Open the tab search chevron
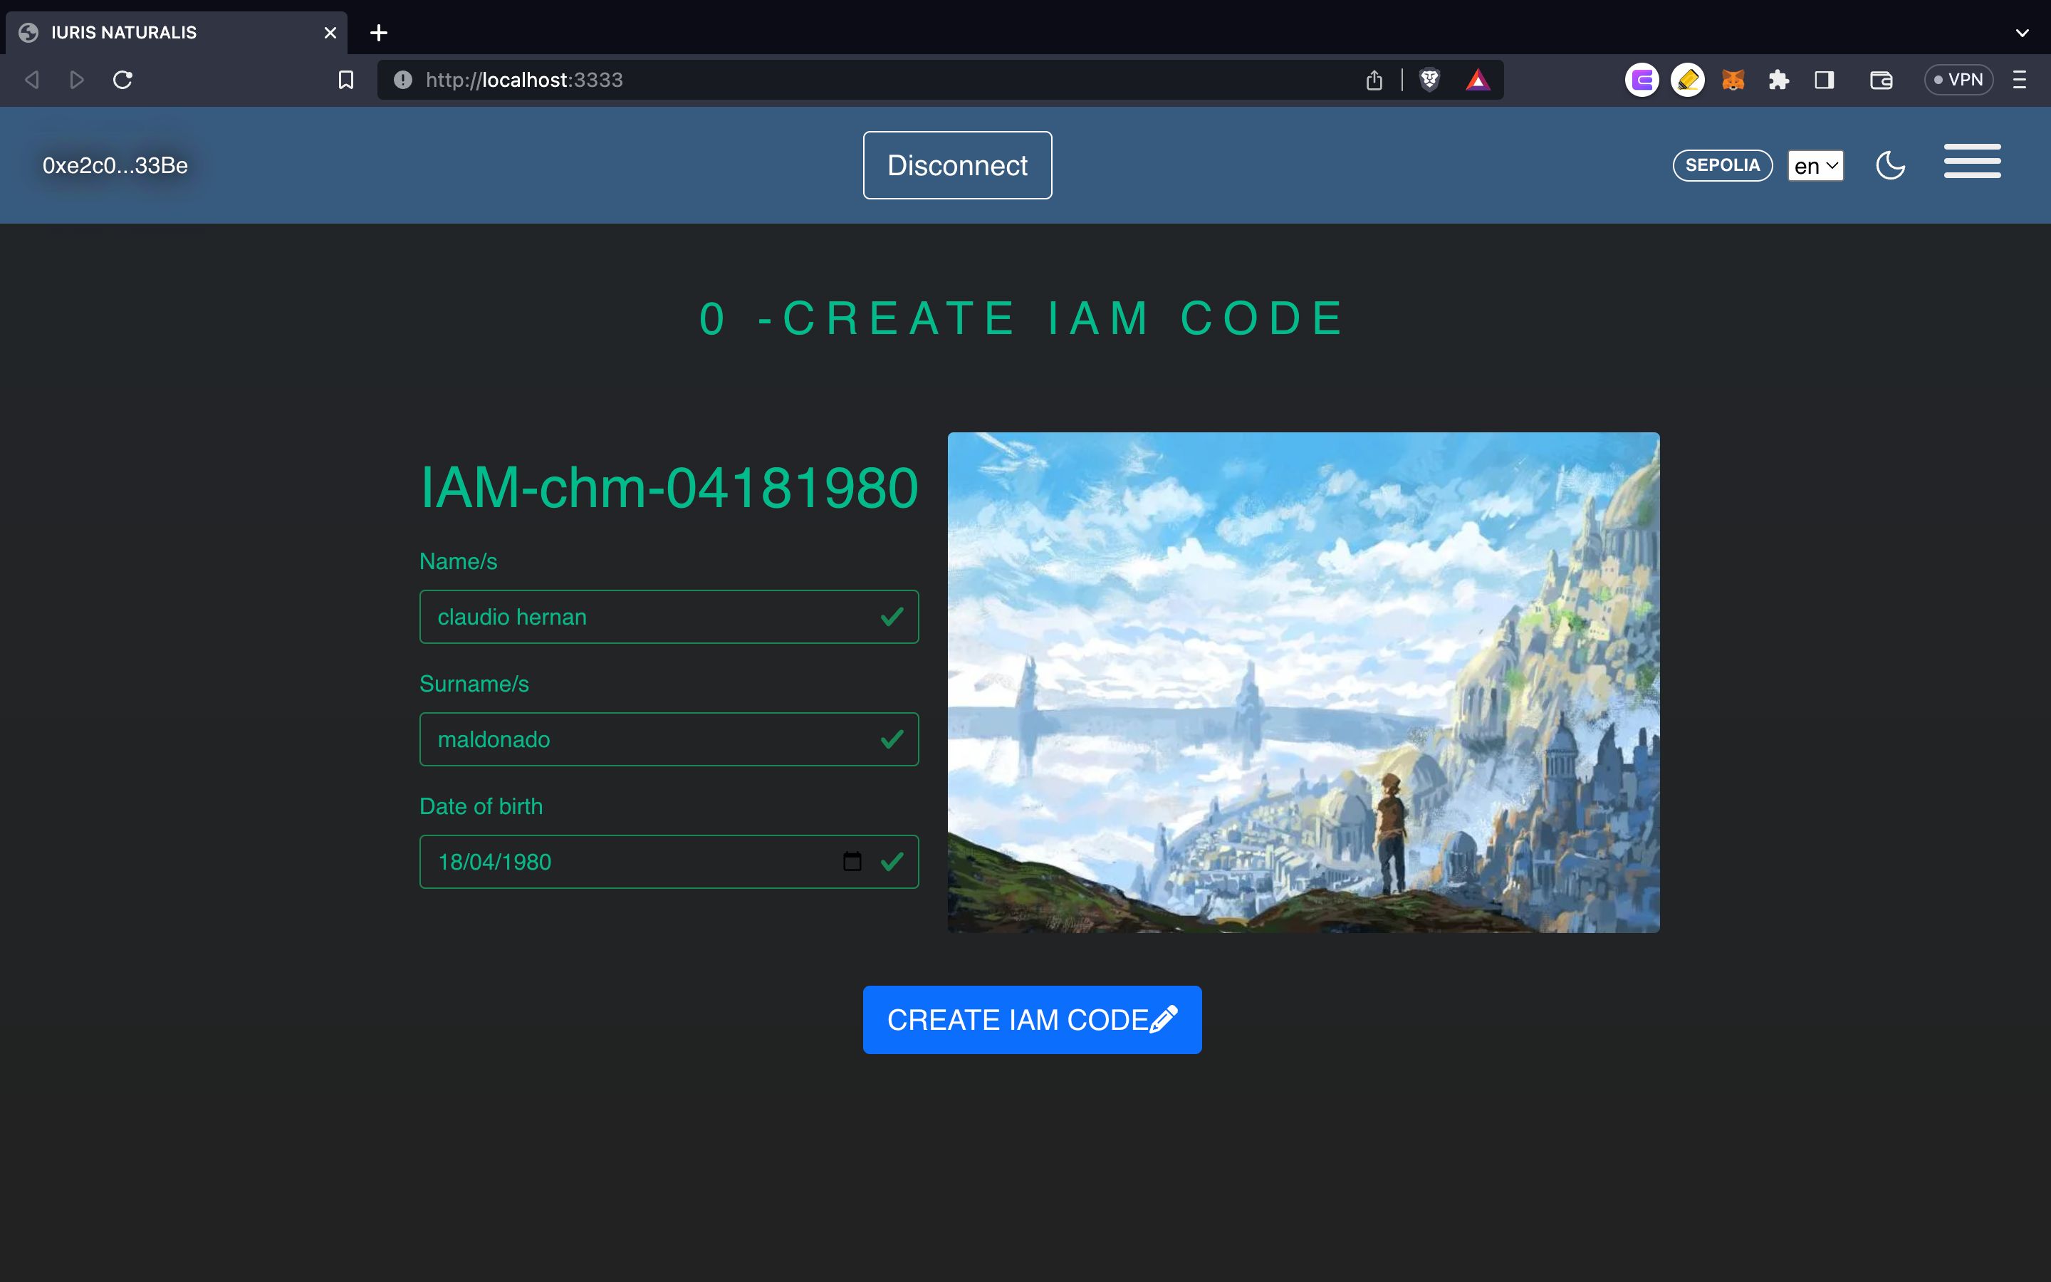 [x=2023, y=33]
